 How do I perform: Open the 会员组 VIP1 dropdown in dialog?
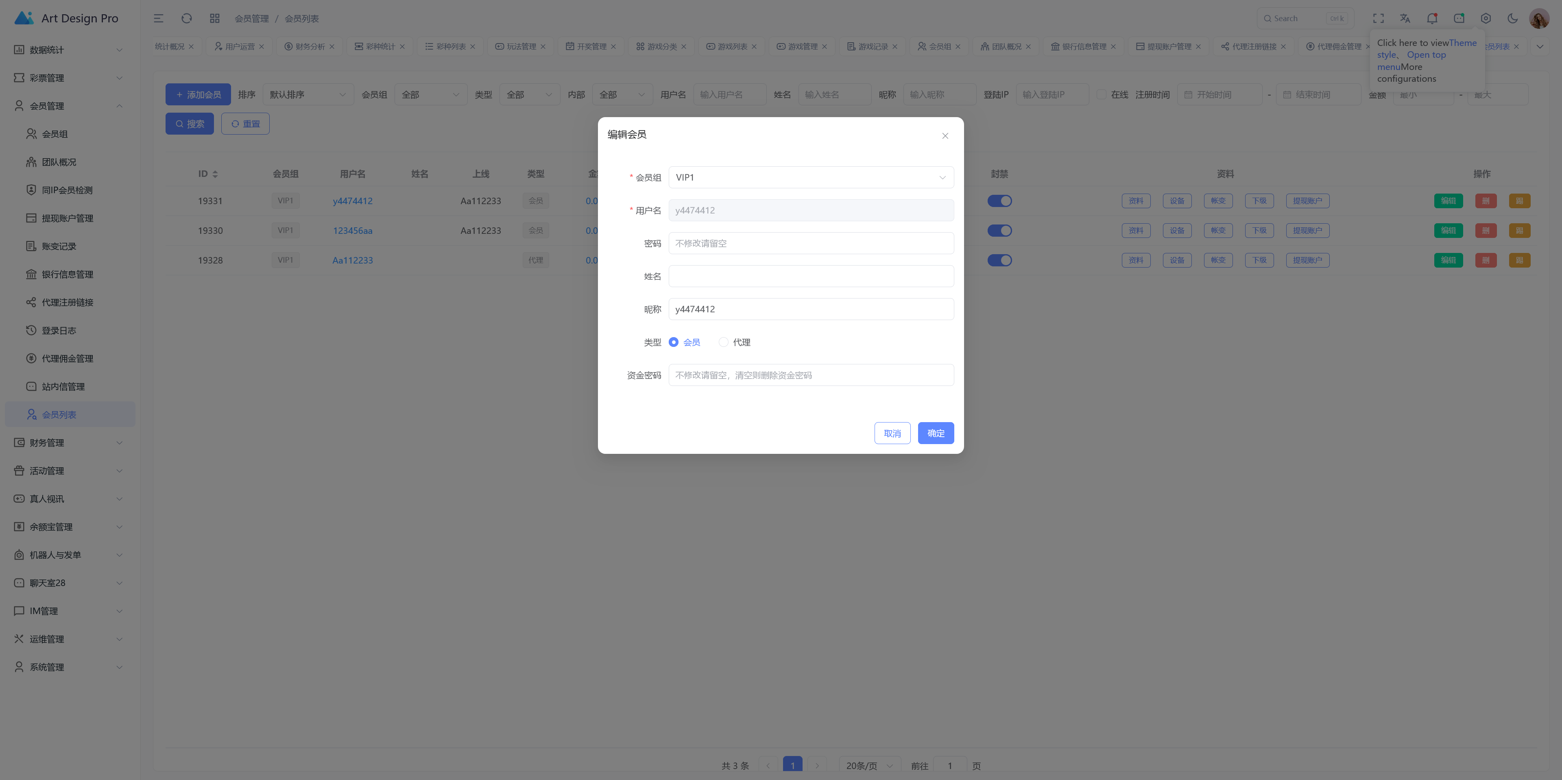pos(811,178)
